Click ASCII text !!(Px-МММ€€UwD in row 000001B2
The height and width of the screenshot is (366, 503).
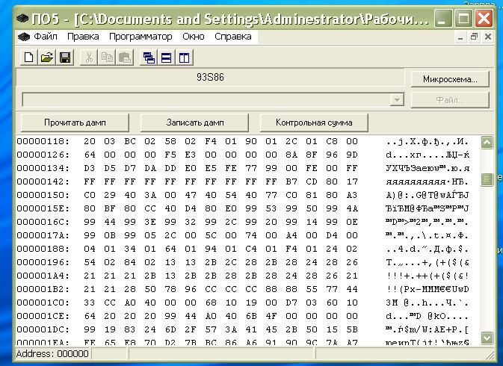click(x=428, y=289)
